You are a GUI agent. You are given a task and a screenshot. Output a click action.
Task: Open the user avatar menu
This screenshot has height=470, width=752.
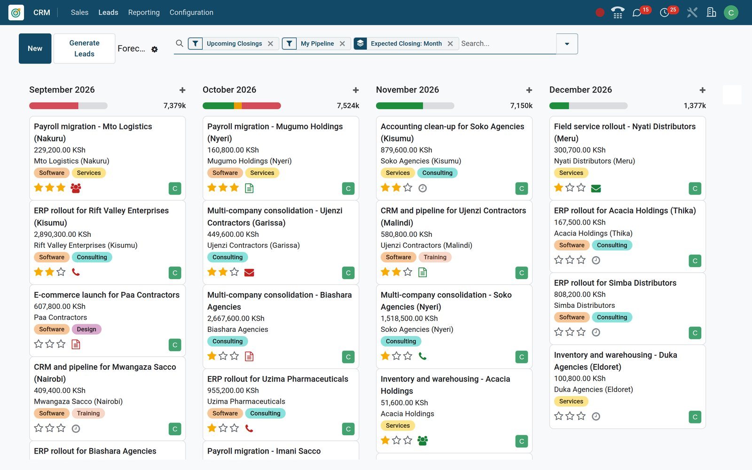pos(731,13)
